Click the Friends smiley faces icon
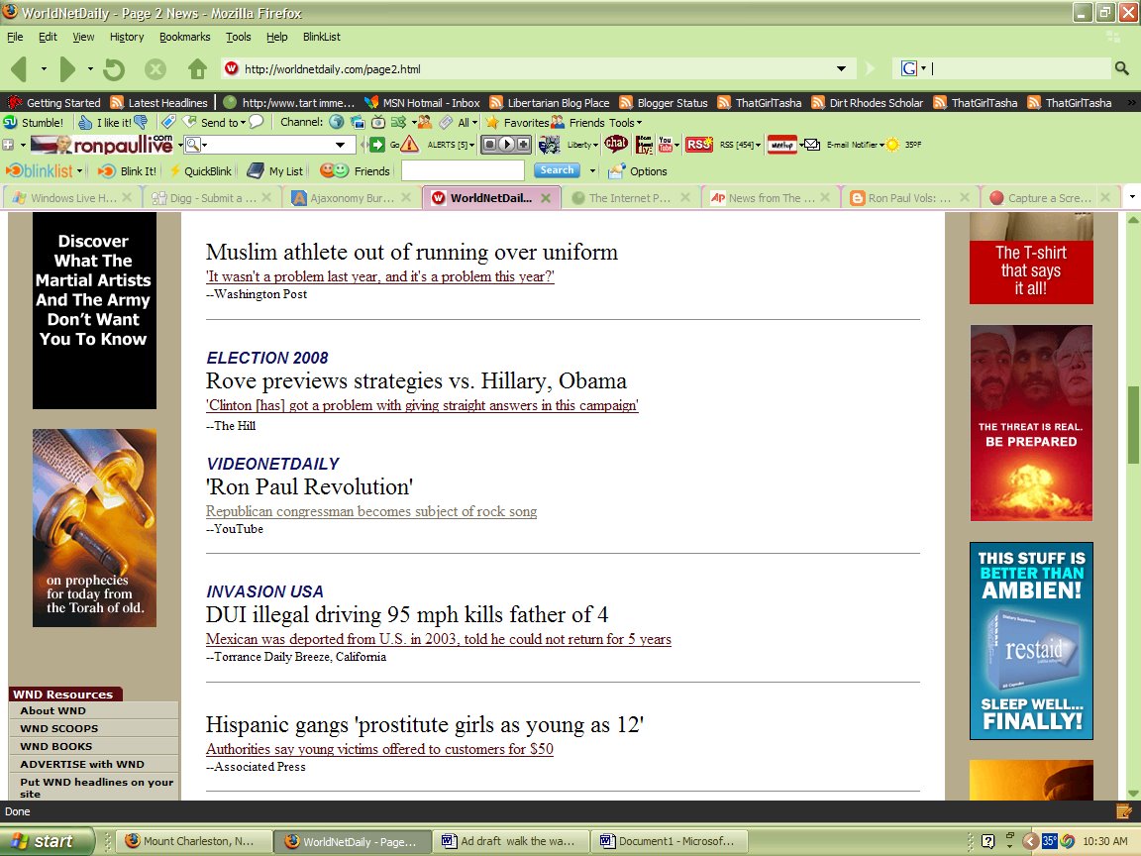1141x856 pixels. (x=334, y=170)
